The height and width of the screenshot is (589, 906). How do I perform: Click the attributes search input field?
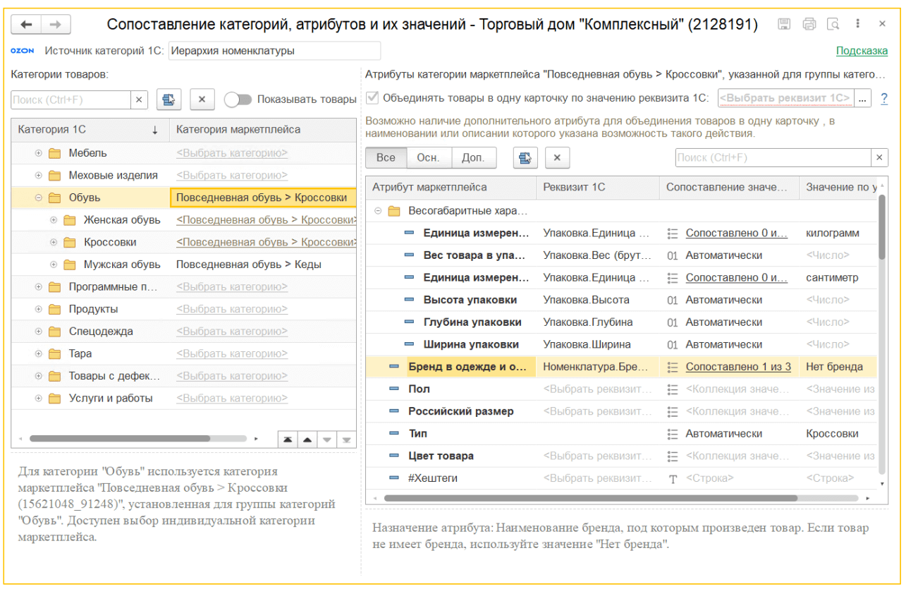click(x=773, y=158)
